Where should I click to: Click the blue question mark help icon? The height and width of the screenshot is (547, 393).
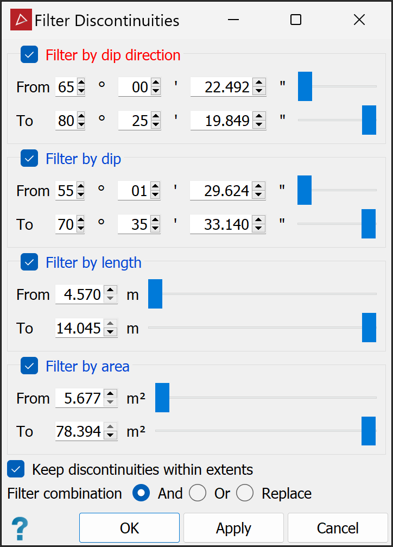20,528
